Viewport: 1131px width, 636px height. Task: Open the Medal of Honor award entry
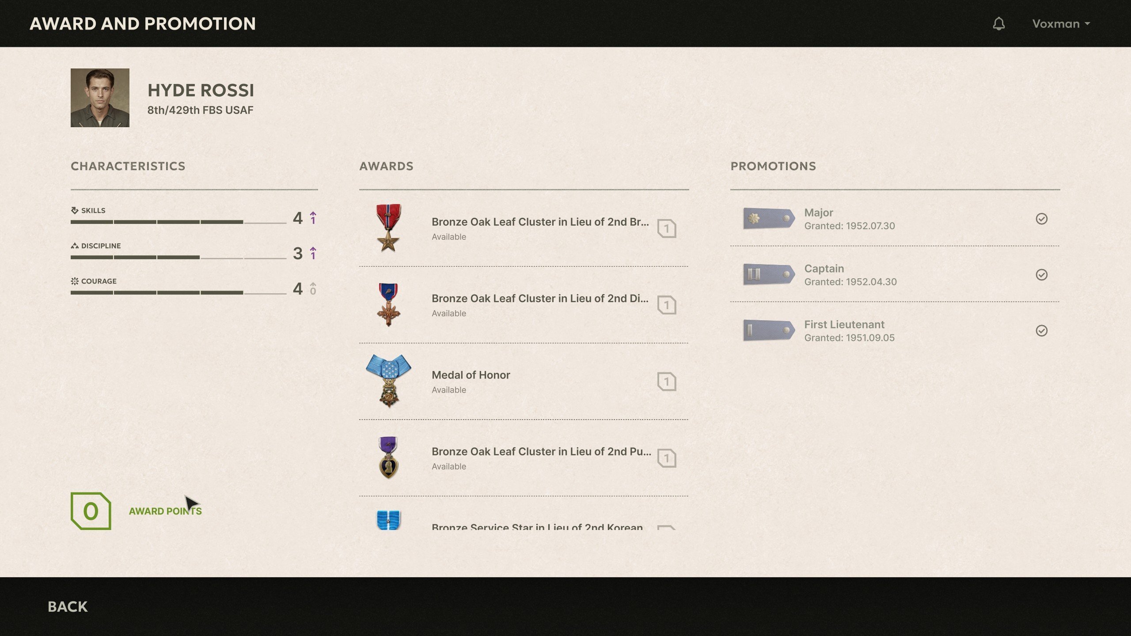click(x=524, y=382)
